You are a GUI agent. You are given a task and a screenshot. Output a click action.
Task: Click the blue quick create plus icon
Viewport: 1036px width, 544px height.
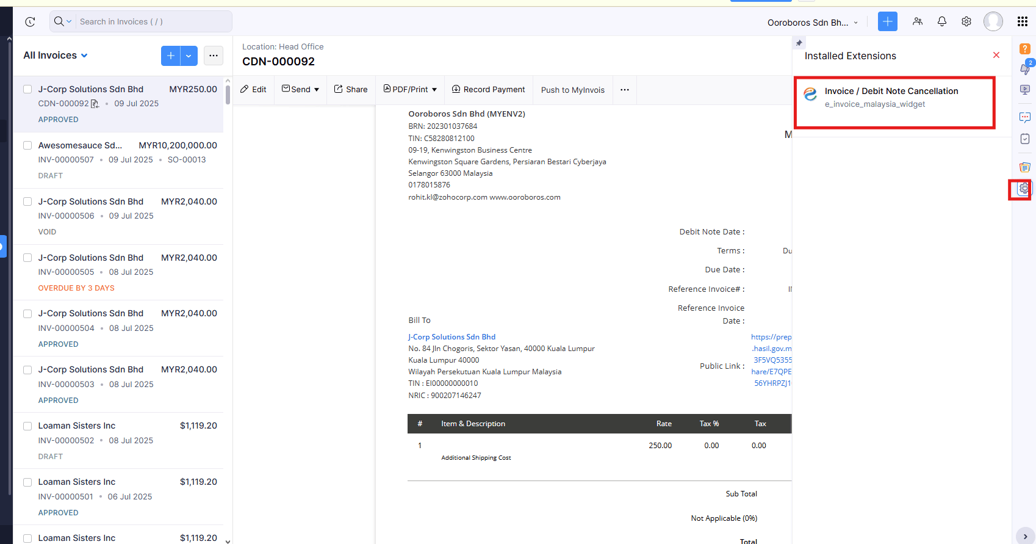click(888, 21)
